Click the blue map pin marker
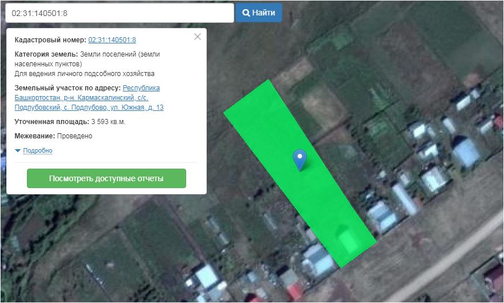Image resolution: width=504 pixels, height=303 pixels. tap(300, 160)
